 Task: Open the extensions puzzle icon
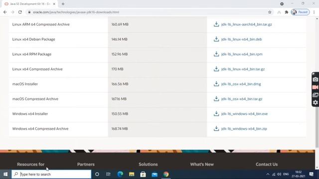click(x=287, y=12)
